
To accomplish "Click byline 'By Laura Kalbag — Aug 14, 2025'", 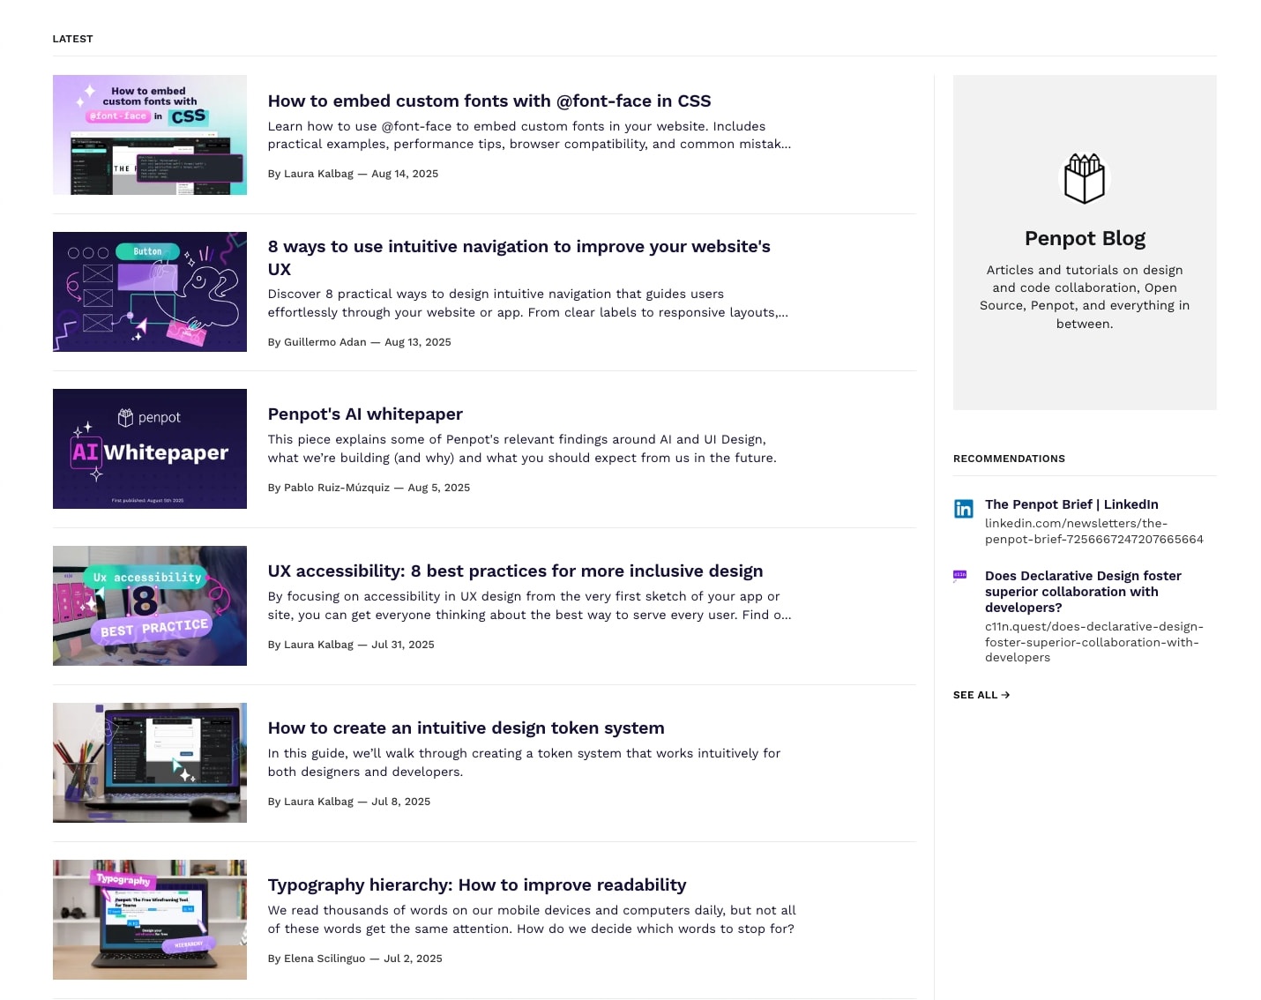I will point(353,174).
